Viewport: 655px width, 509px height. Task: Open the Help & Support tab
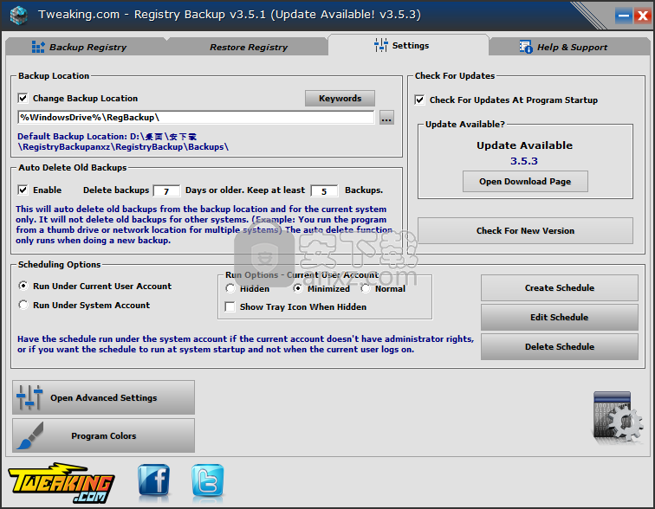point(570,47)
